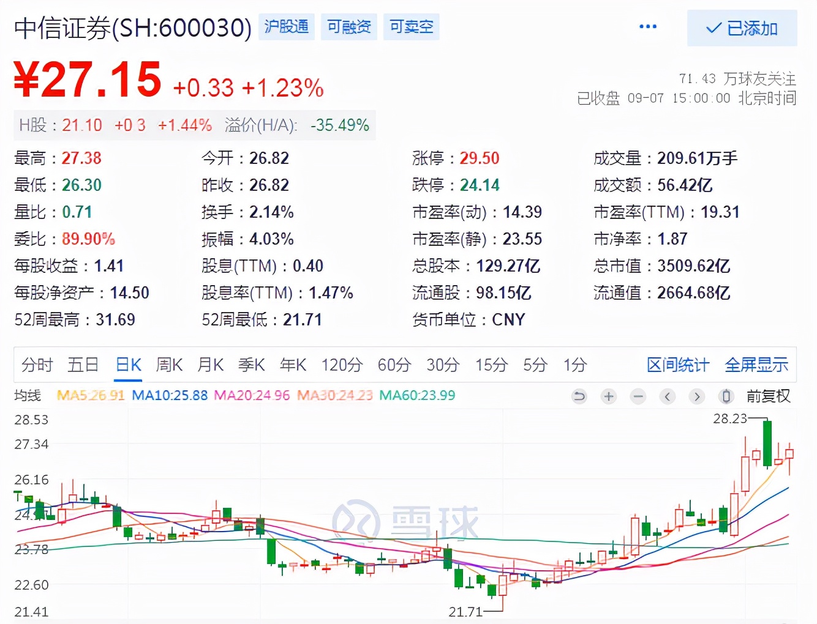Click the 换手 value 2.14%

271,212
